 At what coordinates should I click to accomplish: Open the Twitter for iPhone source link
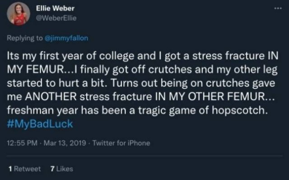(121, 143)
